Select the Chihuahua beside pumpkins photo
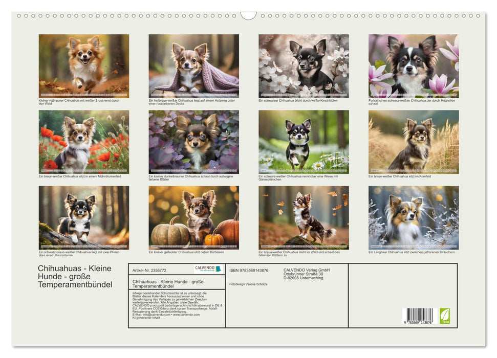497x358 pixels. [193, 218]
